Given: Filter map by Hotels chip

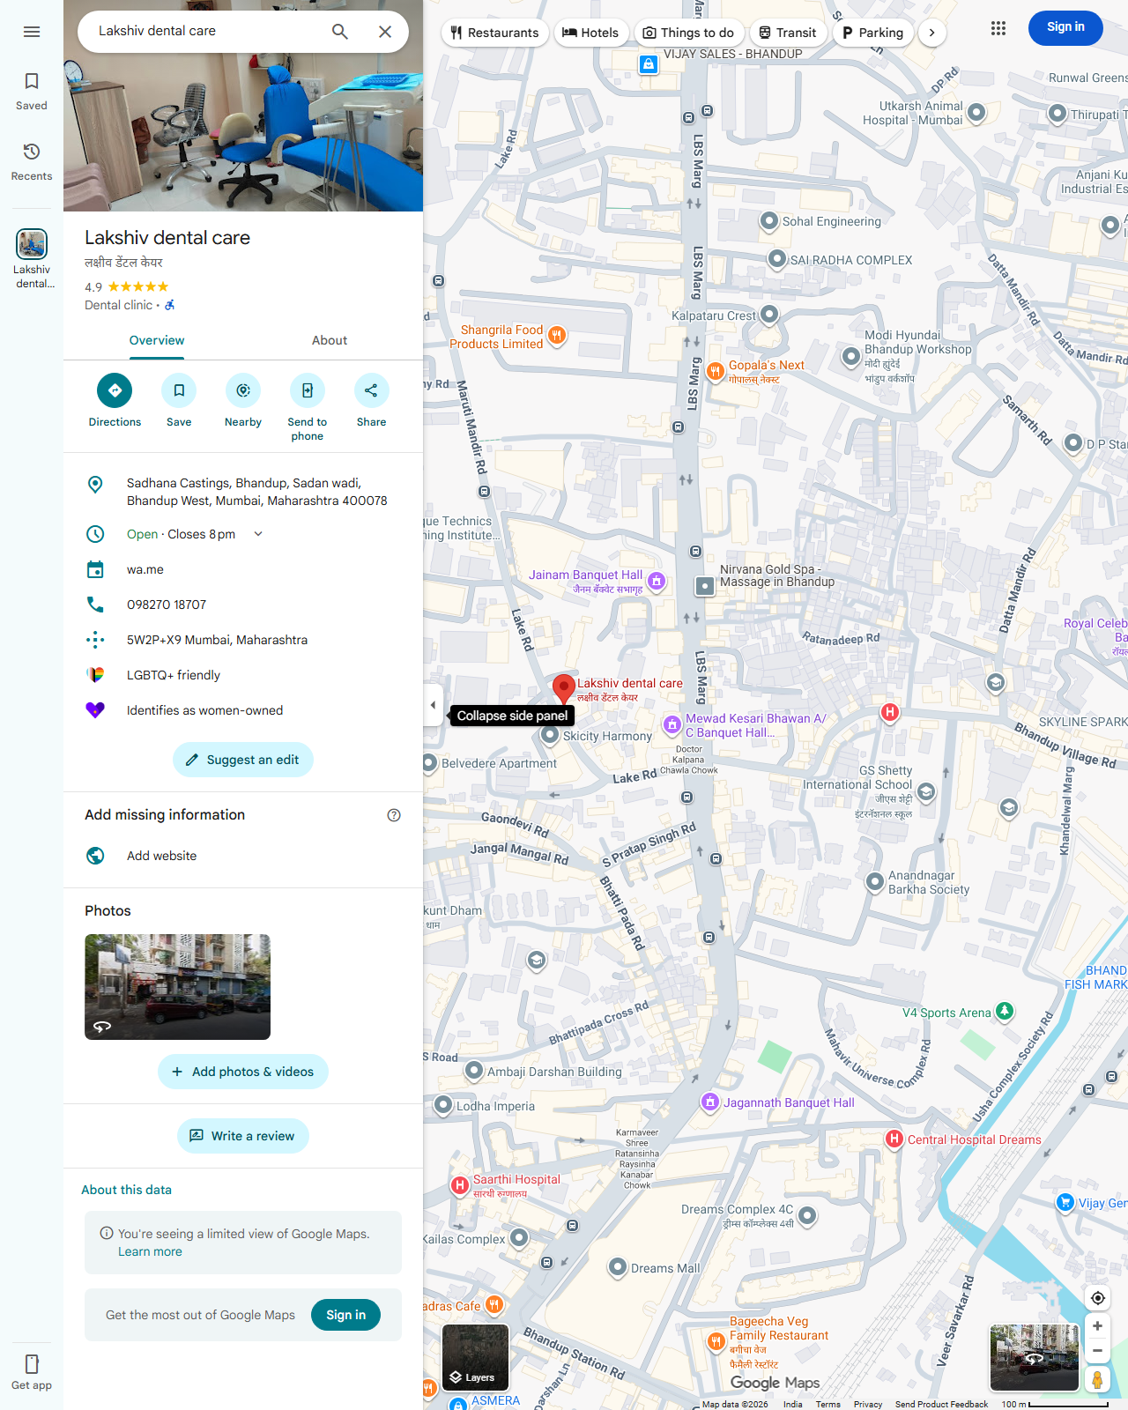Looking at the screenshot, I should [590, 33].
